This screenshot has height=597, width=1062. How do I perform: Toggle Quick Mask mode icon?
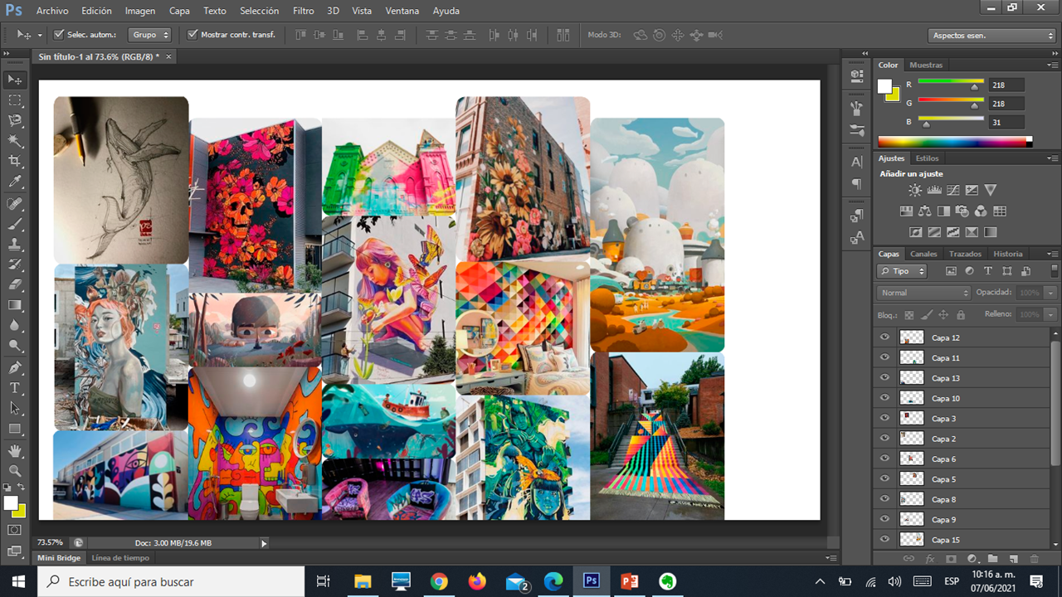coord(15,530)
